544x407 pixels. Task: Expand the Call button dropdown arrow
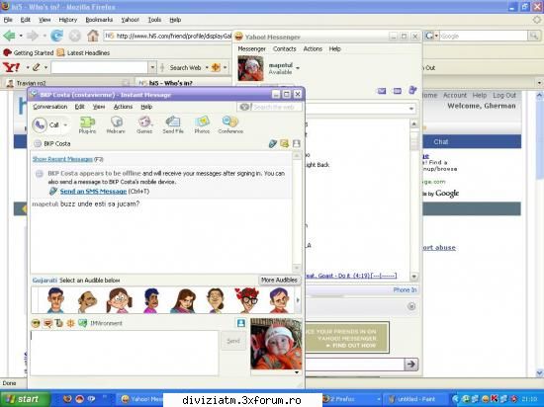click(x=65, y=124)
